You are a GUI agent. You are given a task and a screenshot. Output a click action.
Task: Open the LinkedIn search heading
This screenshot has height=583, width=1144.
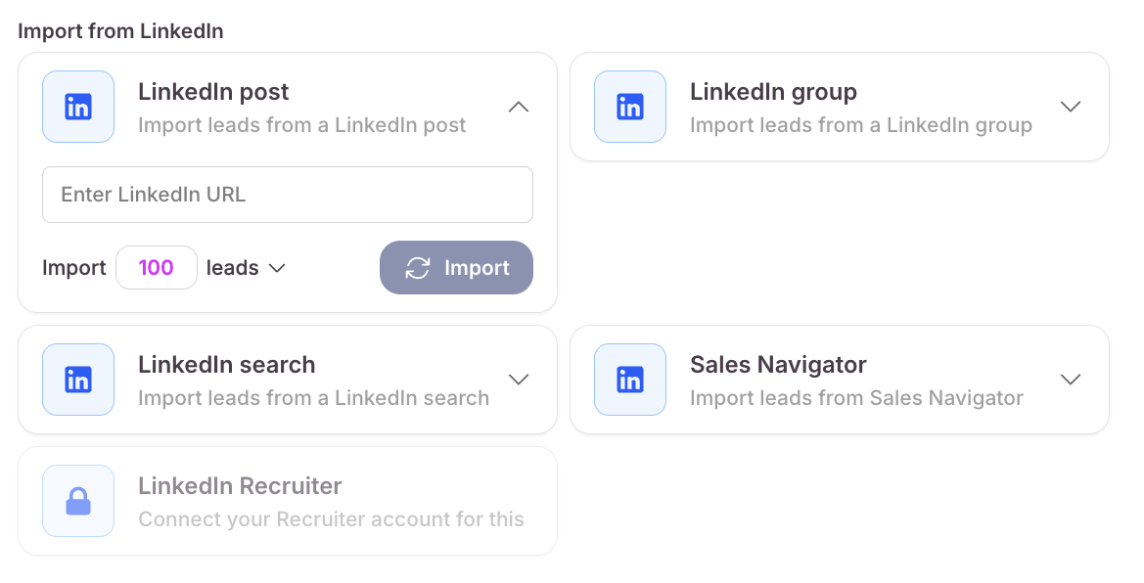point(226,365)
